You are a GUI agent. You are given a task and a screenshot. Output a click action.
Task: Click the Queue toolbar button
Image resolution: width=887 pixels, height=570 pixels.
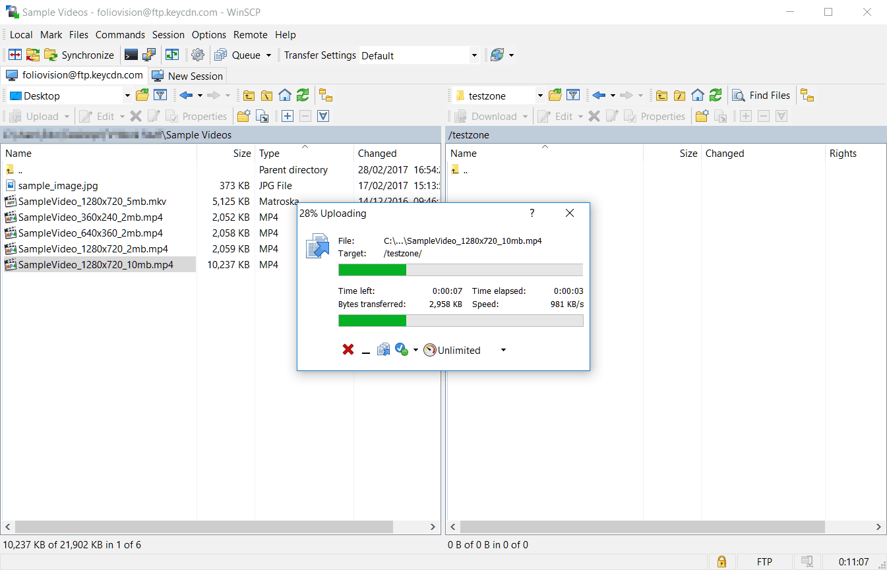pyautogui.click(x=238, y=55)
